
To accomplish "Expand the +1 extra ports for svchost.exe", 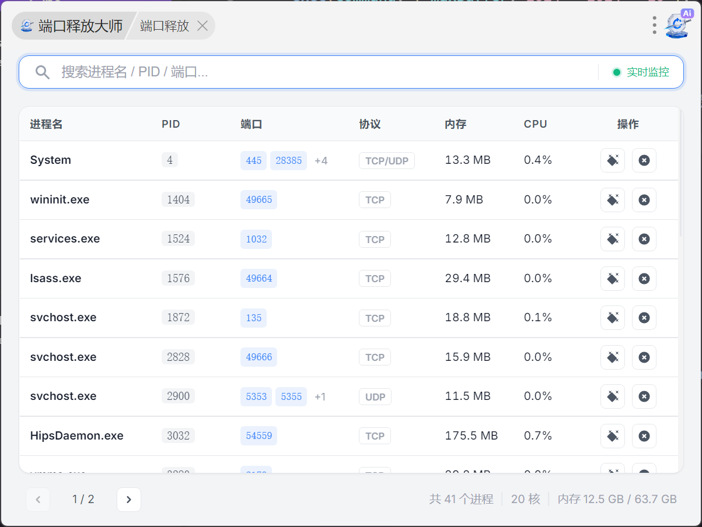I will pos(320,396).
